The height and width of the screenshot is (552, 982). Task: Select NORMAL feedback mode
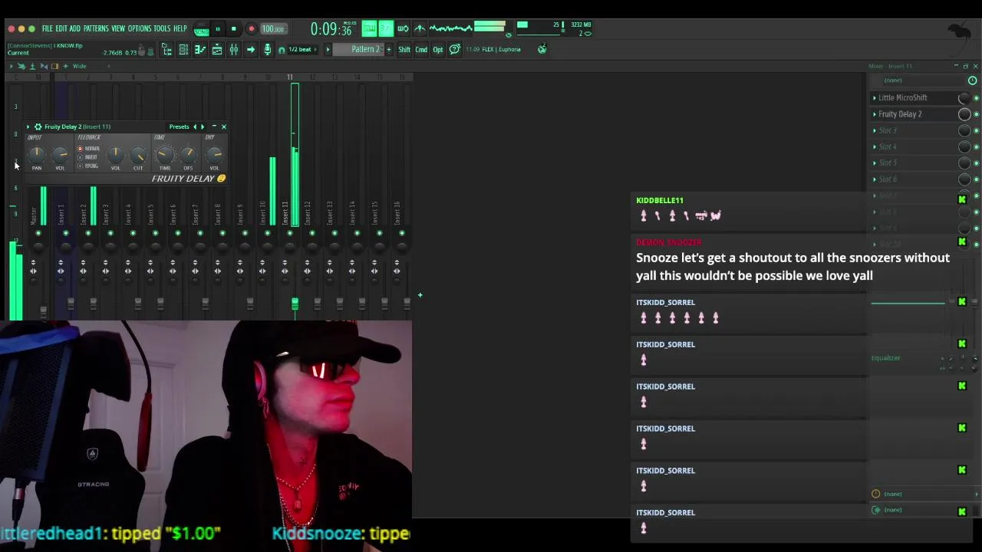(88, 149)
